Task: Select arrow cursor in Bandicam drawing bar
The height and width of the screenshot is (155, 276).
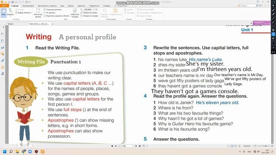Action: [x=273, y=6]
